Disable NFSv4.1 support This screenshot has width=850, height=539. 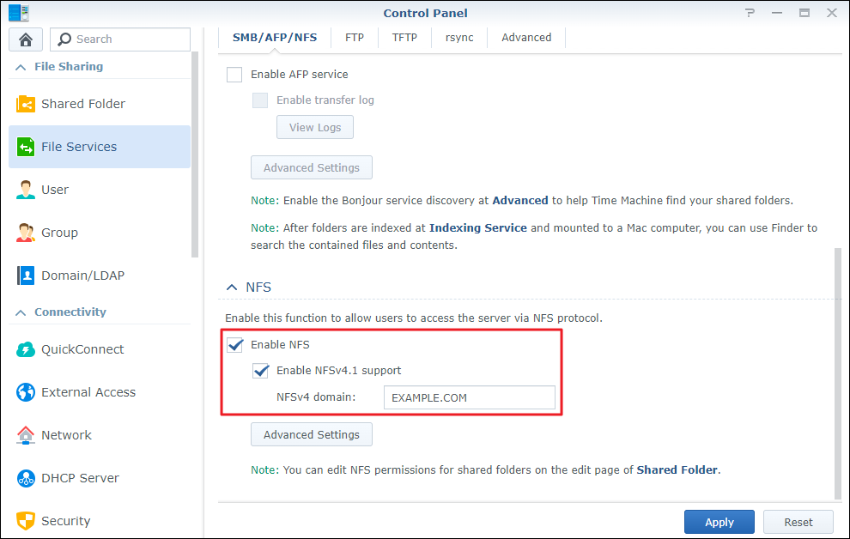click(x=261, y=371)
